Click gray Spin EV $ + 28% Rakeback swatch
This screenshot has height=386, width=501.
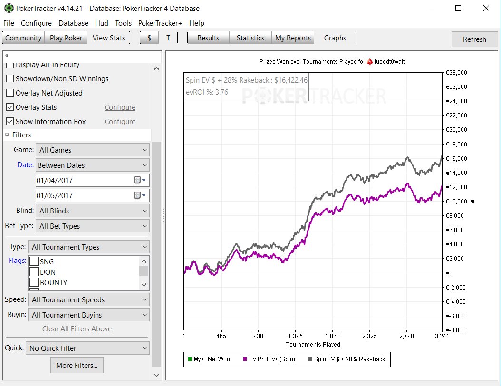(x=310, y=359)
